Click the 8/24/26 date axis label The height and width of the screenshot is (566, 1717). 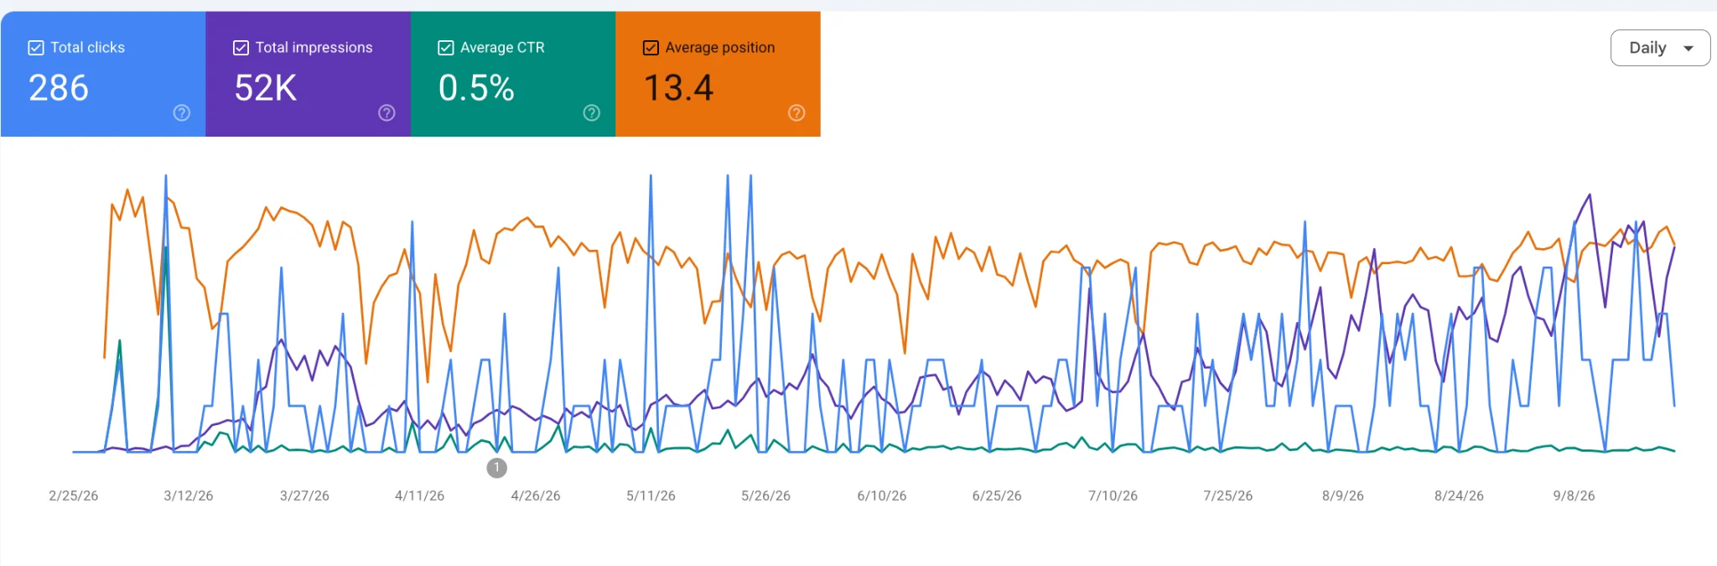[1460, 496]
